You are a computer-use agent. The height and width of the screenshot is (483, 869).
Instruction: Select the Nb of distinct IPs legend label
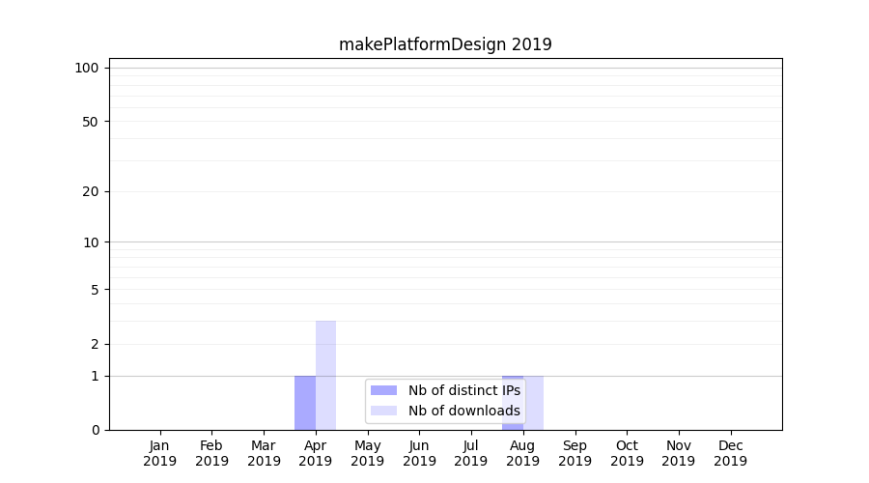(463, 390)
